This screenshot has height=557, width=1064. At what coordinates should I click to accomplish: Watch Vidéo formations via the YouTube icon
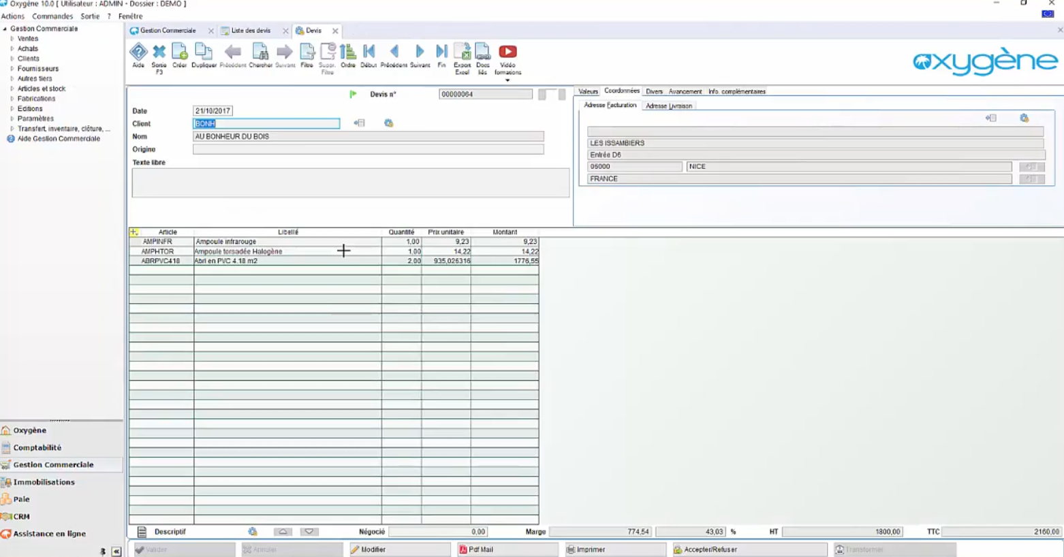(x=507, y=51)
